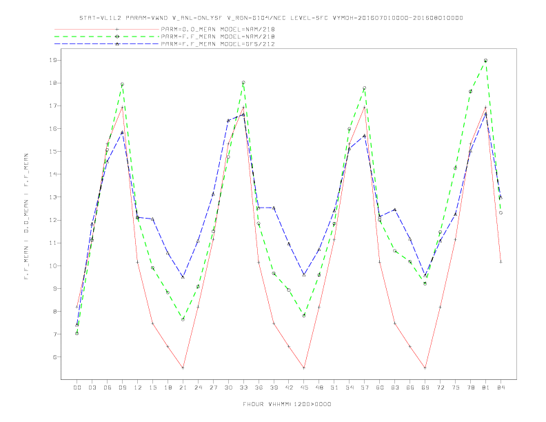The height and width of the screenshot is (422, 546).
Task: Click y-axis tick label 11
Action: (x=52, y=243)
